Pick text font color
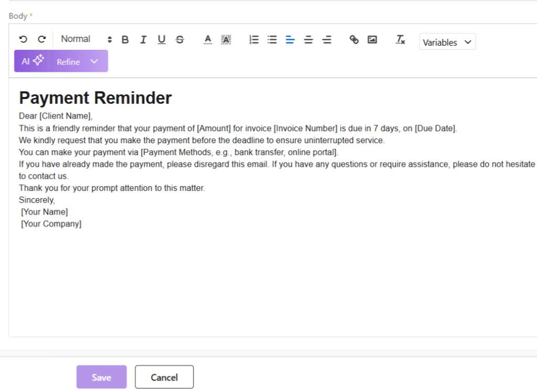 click(x=208, y=39)
